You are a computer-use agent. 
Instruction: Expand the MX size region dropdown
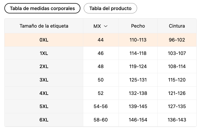100,26
